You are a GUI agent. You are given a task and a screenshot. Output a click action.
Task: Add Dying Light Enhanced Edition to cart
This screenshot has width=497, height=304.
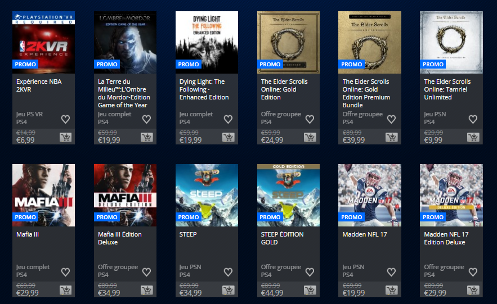click(229, 137)
